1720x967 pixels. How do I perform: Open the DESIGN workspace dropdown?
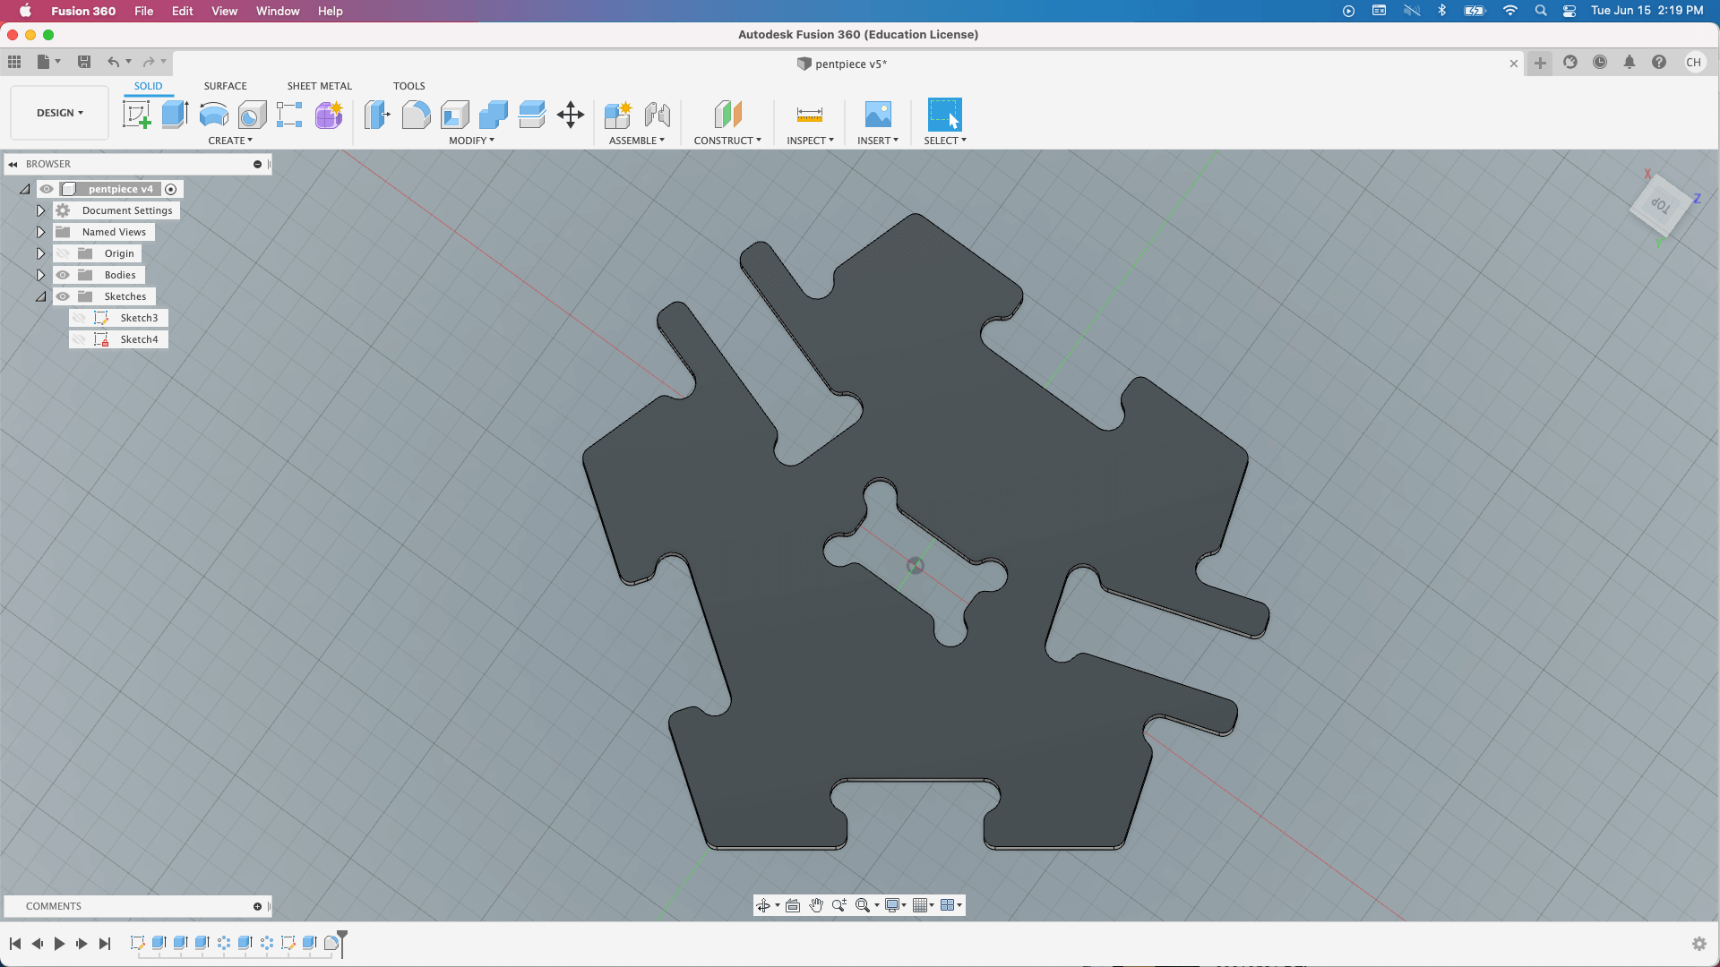point(60,113)
